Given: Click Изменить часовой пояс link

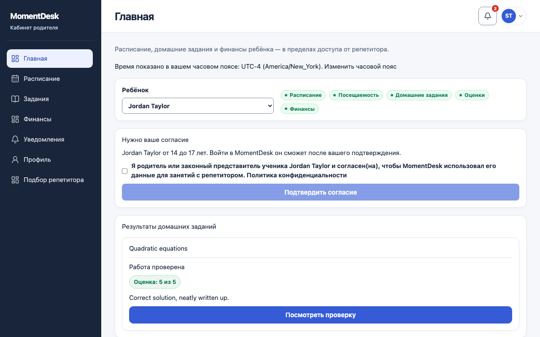Looking at the screenshot, I should 361,67.
